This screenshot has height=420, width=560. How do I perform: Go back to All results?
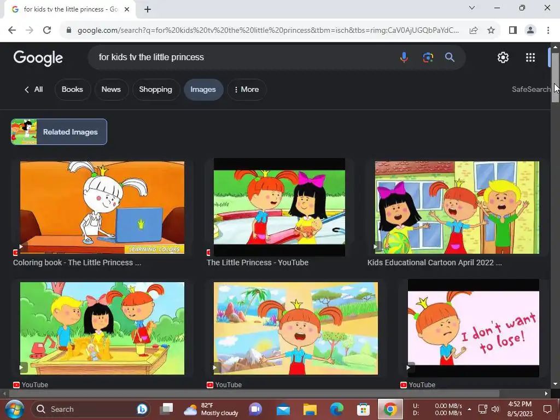click(x=33, y=89)
